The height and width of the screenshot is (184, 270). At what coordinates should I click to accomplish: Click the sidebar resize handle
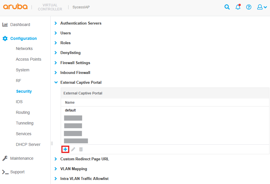click(x=52, y=143)
